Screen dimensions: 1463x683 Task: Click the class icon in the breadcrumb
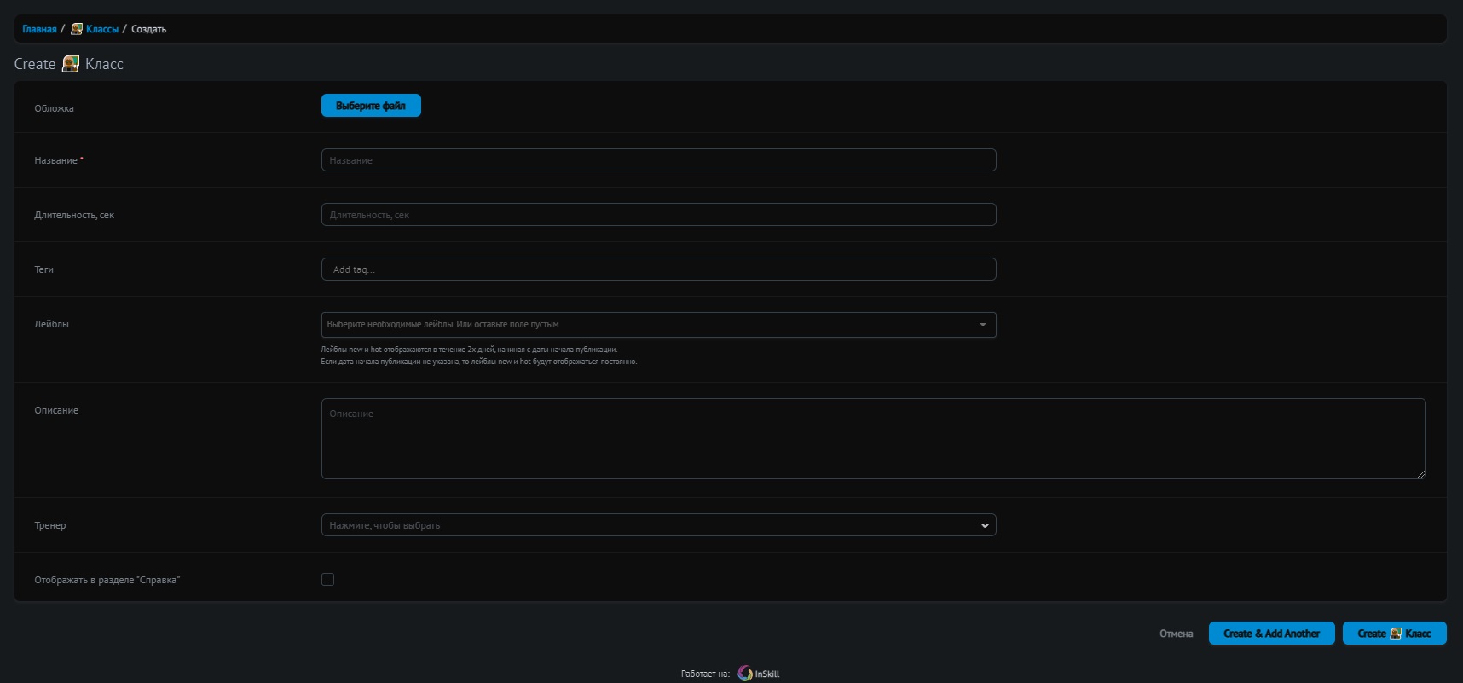click(77, 29)
